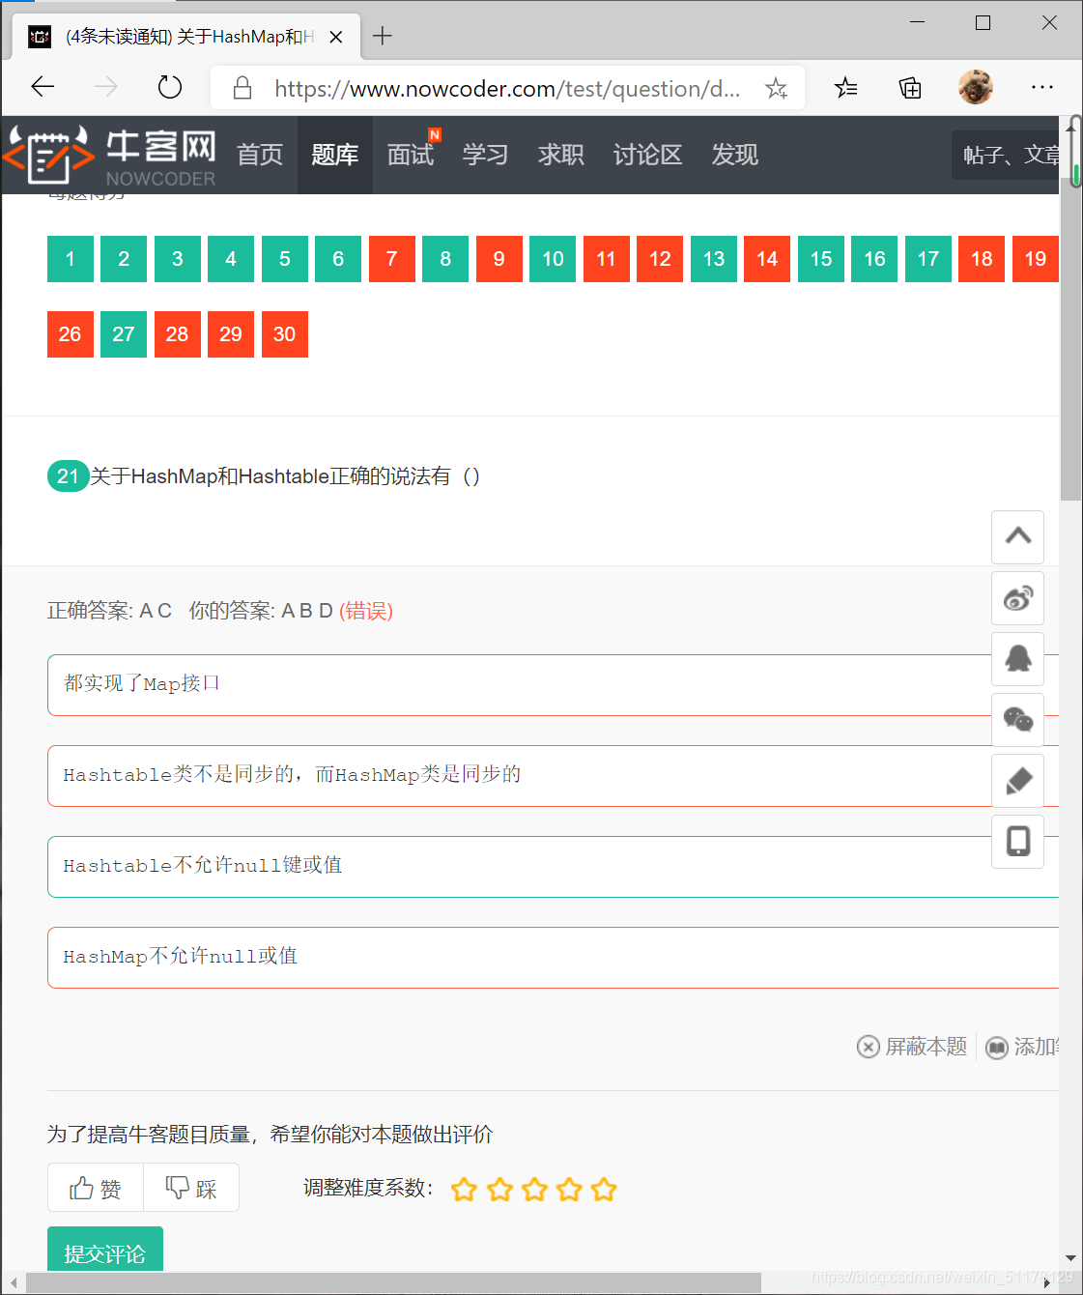Jump to top with the up-arrow button
Image resolution: width=1083 pixels, height=1295 pixels.
tap(1018, 537)
